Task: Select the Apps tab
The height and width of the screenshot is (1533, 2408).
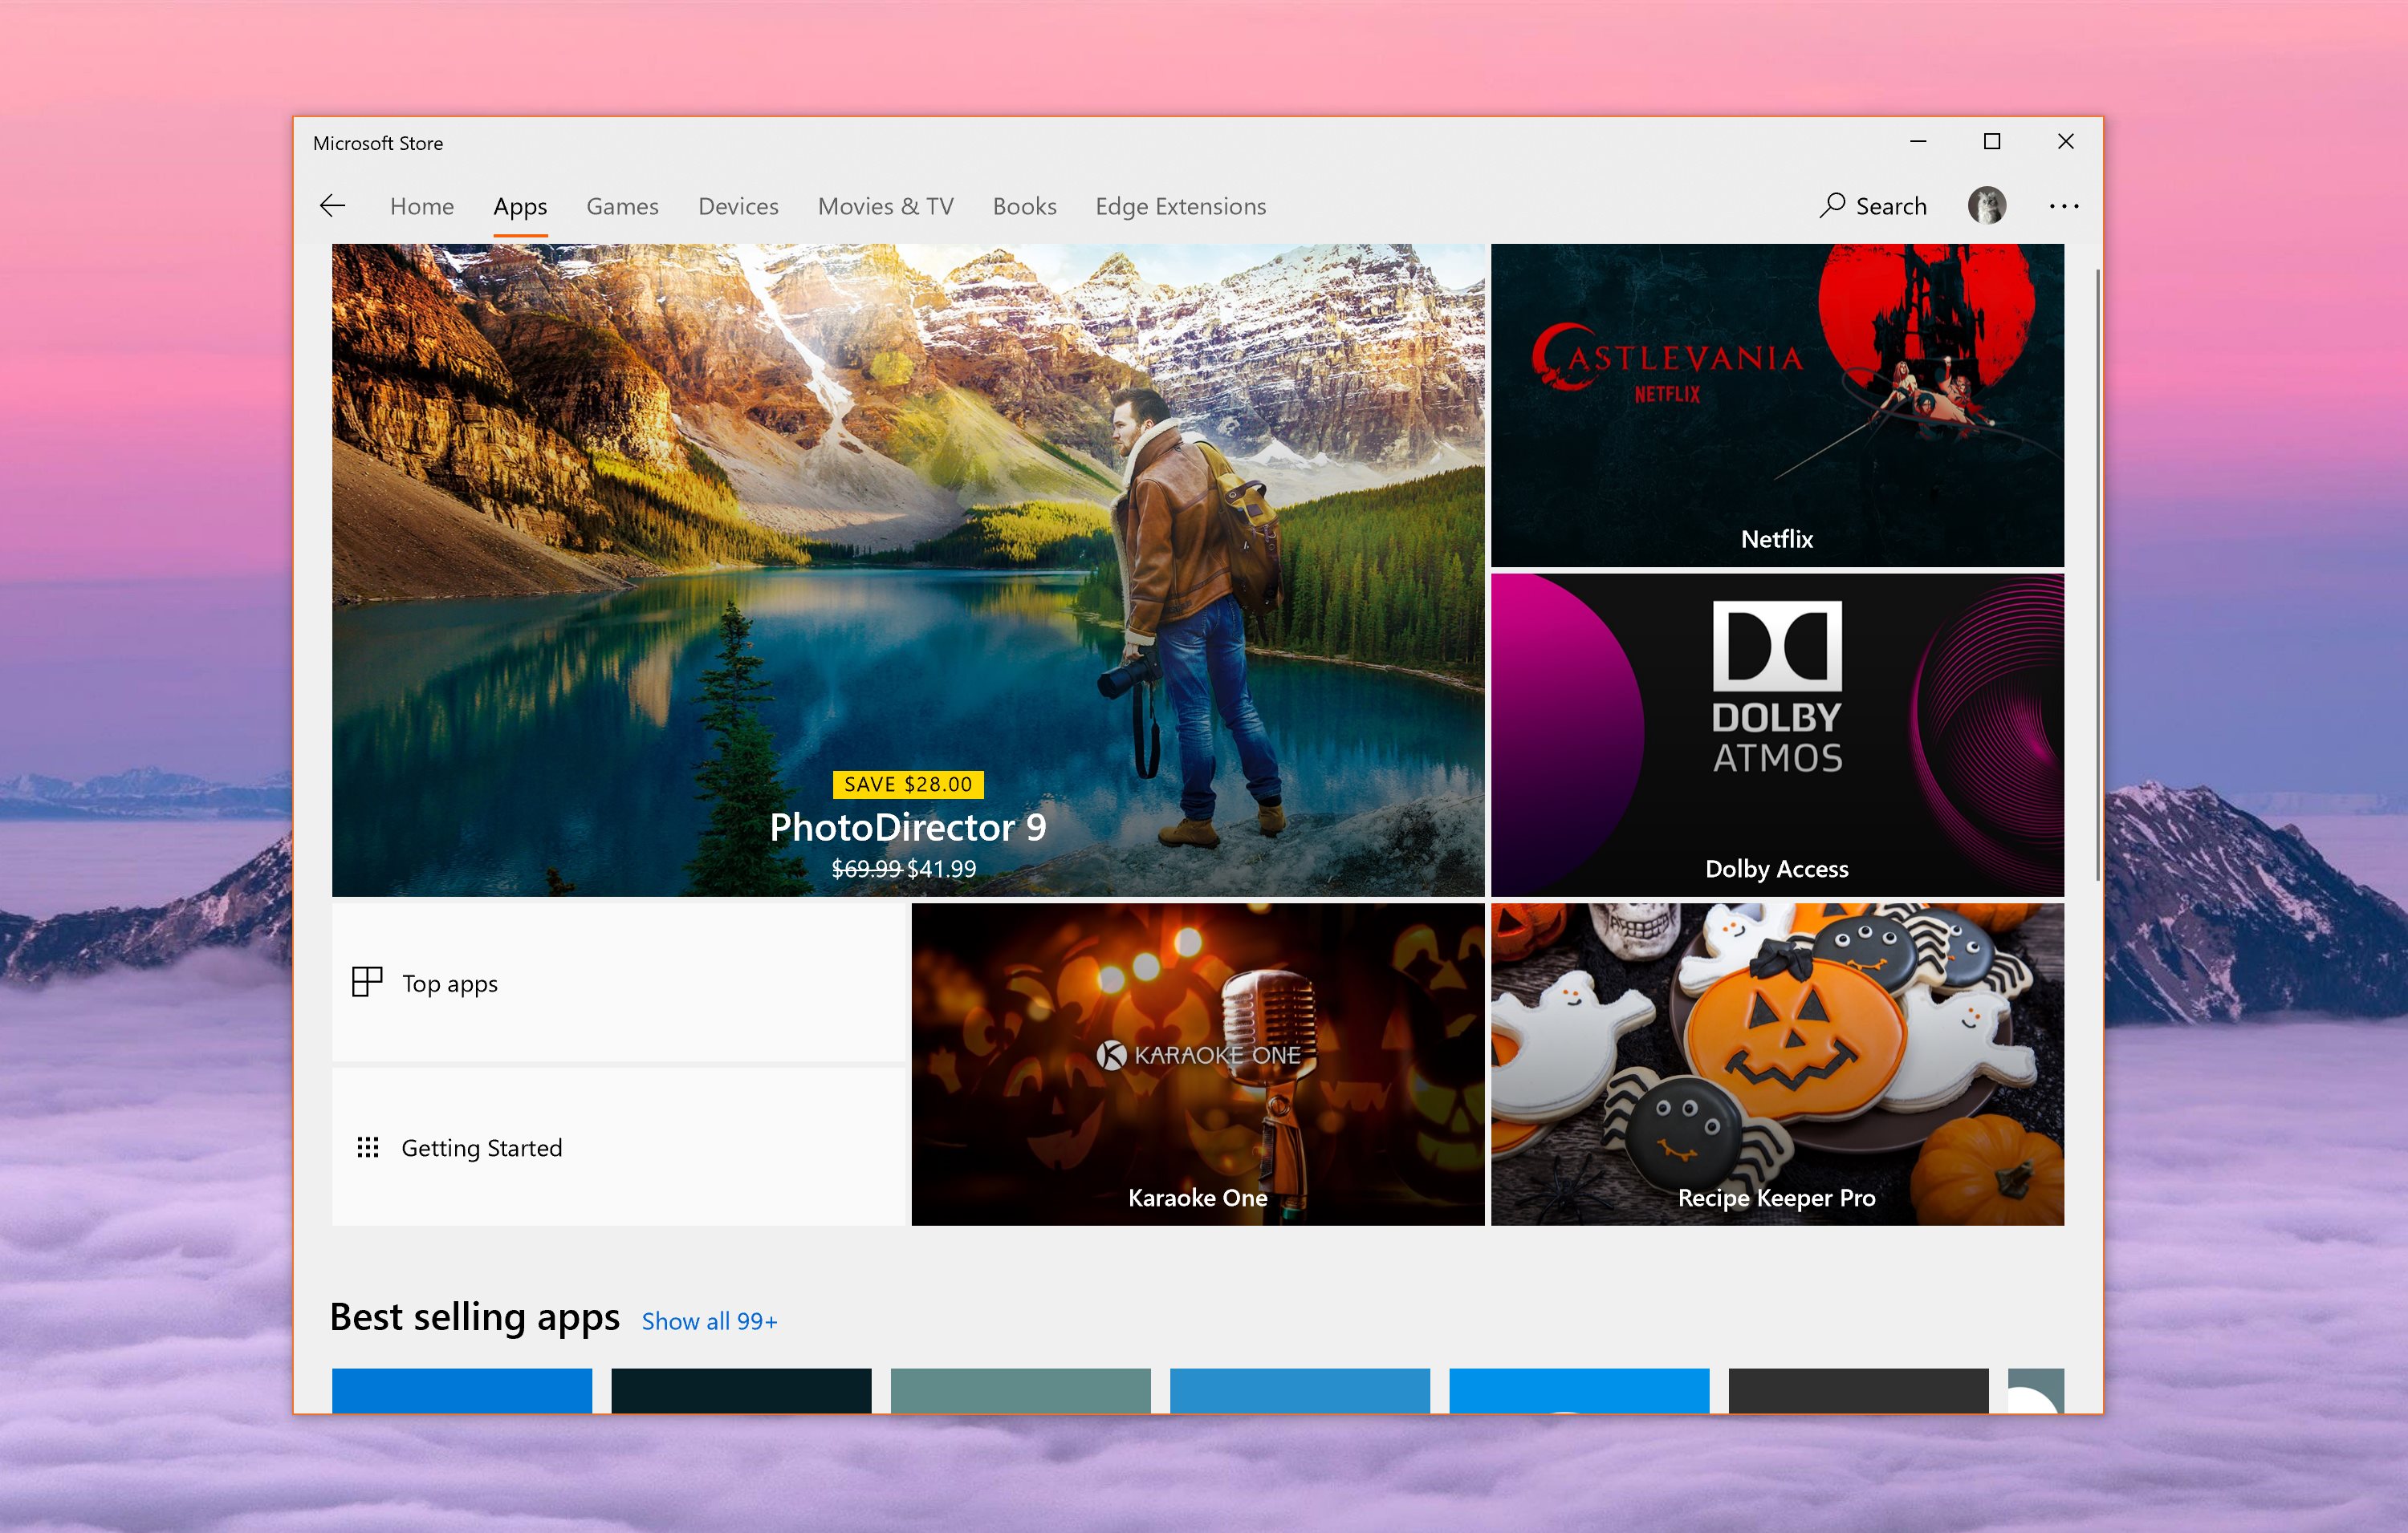Action: (x=520, y=207)
